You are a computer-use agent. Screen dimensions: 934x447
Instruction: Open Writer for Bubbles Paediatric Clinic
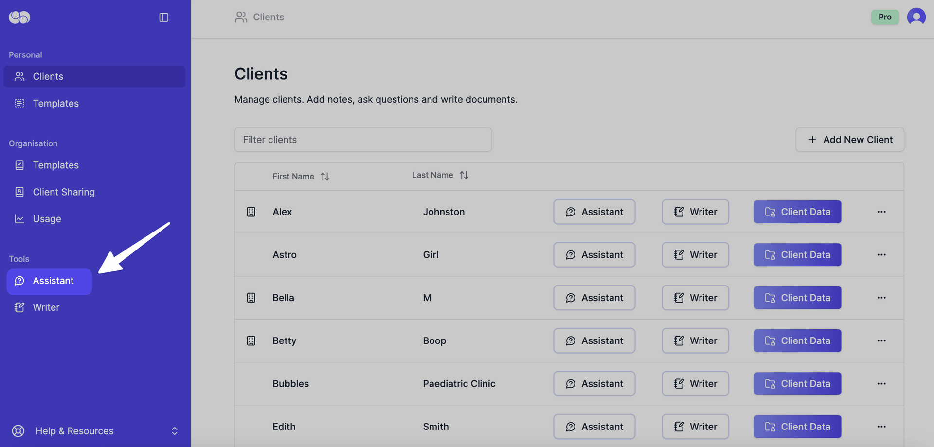(695, 383)
